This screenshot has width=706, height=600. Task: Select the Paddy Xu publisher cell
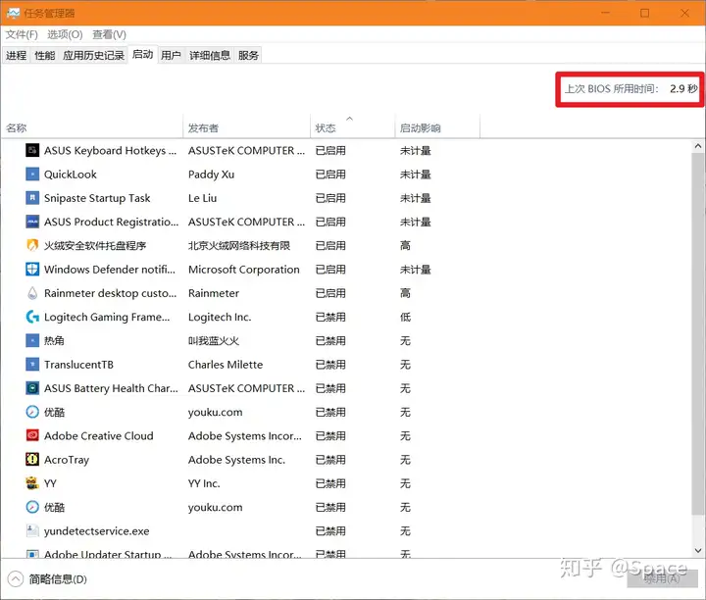[211, 175]
